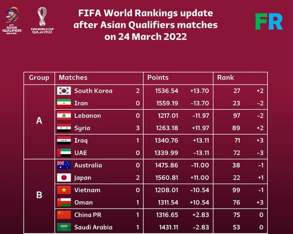
Task: Click the China PR flag icon
Action: click(64, 215)
